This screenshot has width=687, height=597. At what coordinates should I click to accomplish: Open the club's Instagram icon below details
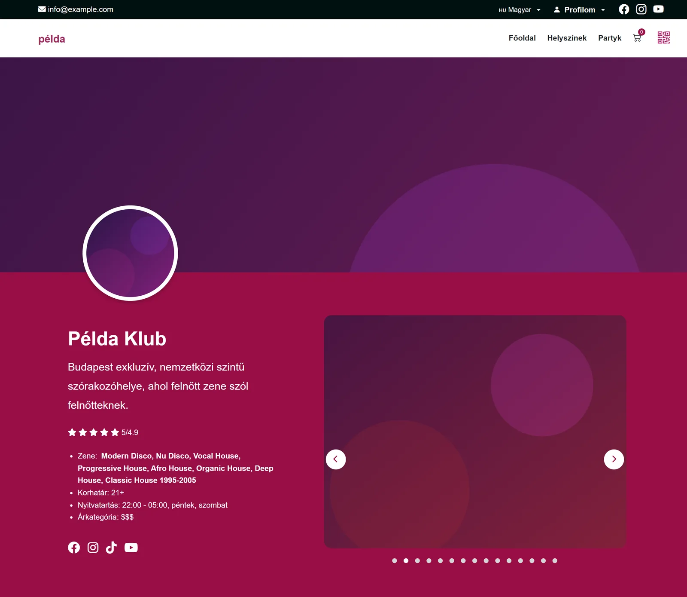click(x=93, y=547)
